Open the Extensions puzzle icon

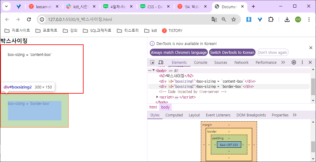[271, 19]
